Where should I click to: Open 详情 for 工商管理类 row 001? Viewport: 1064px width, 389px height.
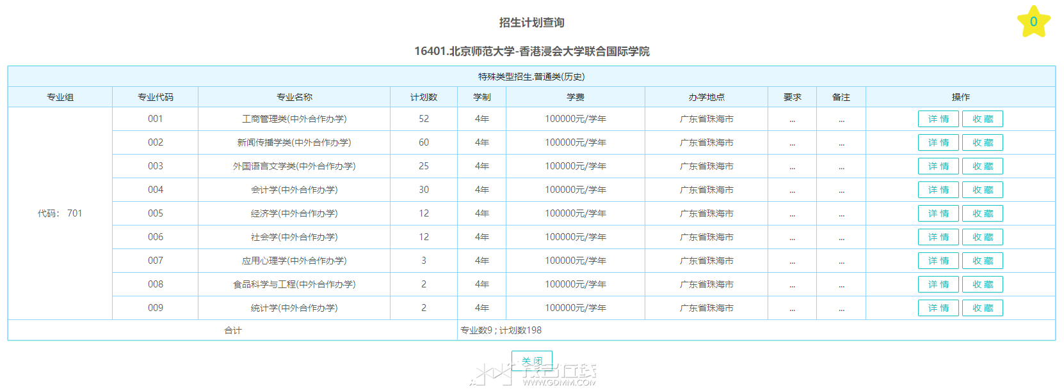click(939, 119)
